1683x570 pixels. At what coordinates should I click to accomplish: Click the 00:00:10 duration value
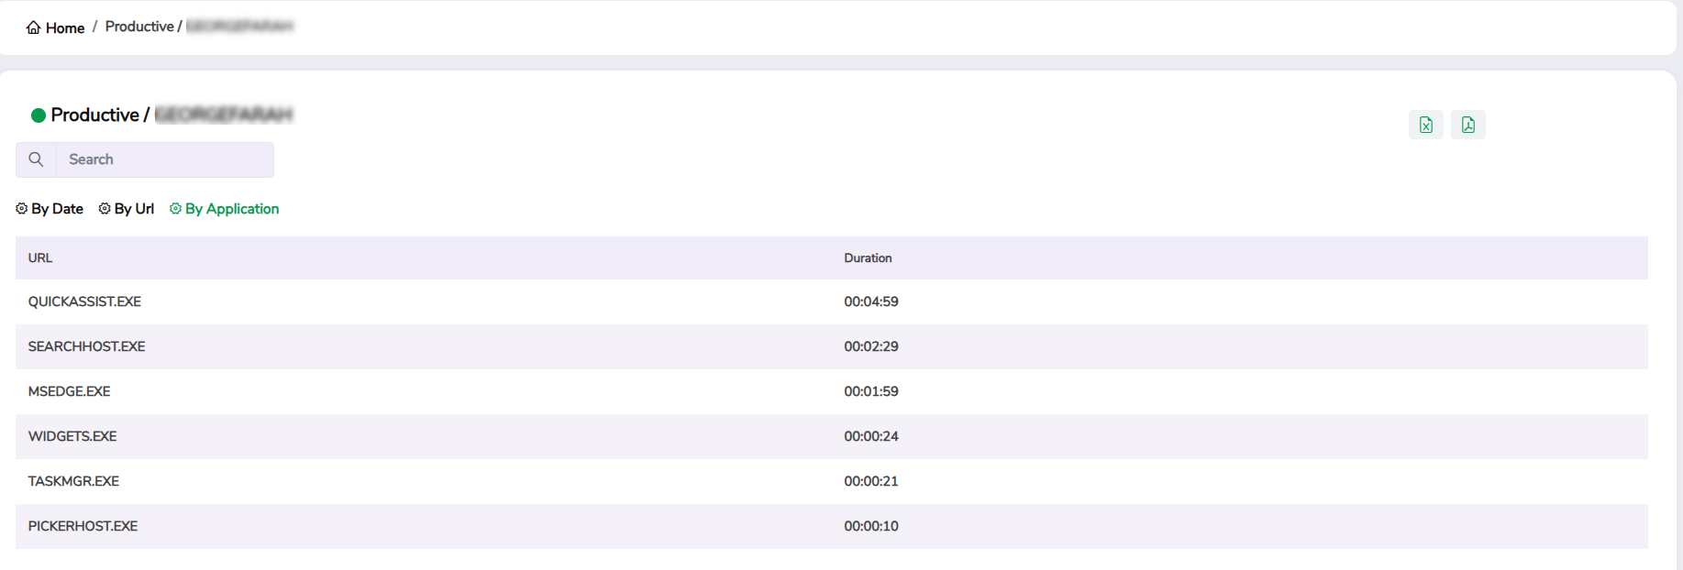870,526
